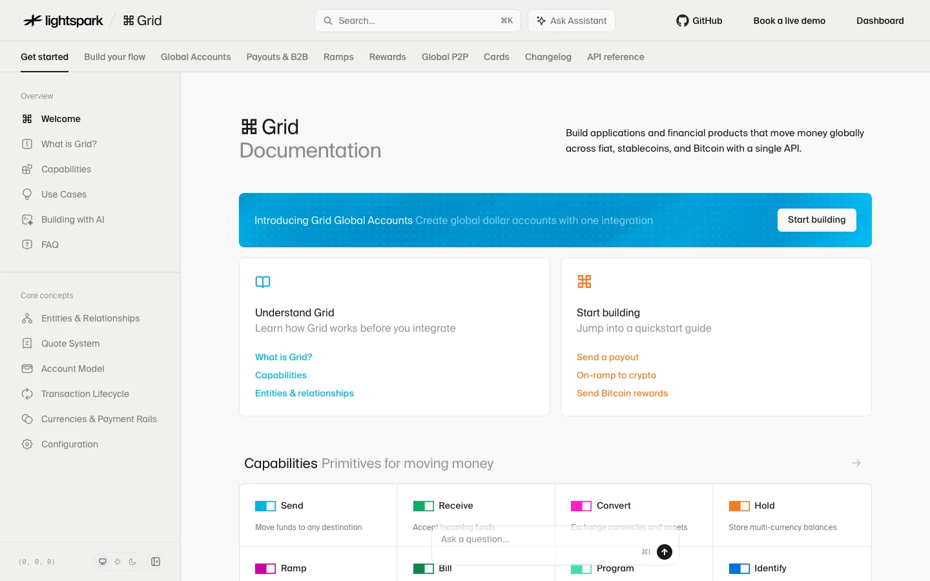Click the Entities & Relationships icon

[x=27, y=318]
